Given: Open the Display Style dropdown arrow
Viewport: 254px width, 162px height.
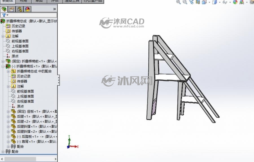Looking at the screenshot, I should [x=220, y=2].
